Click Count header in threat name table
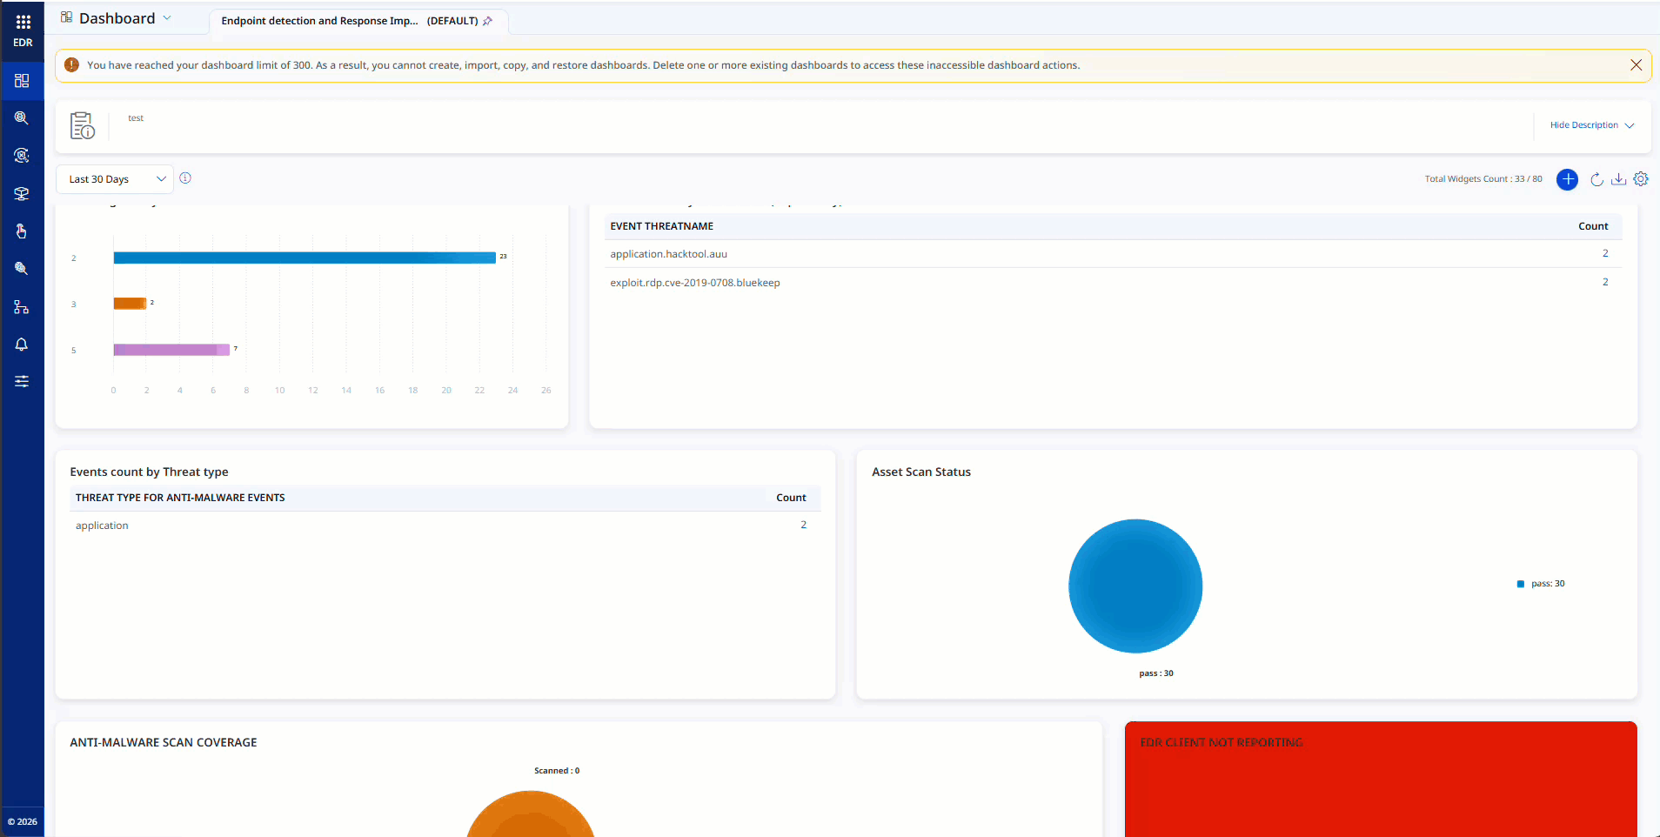The width and height of the screenshot is (1660, 837). 1593,226
